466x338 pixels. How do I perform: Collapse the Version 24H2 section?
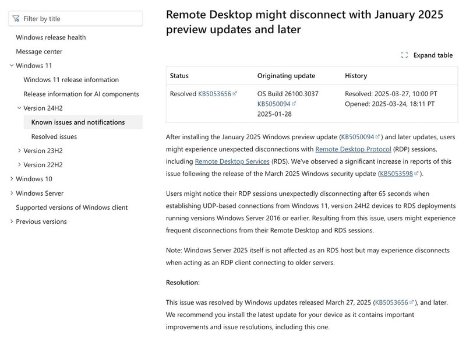pyautogui.click(x=19, y=108)
